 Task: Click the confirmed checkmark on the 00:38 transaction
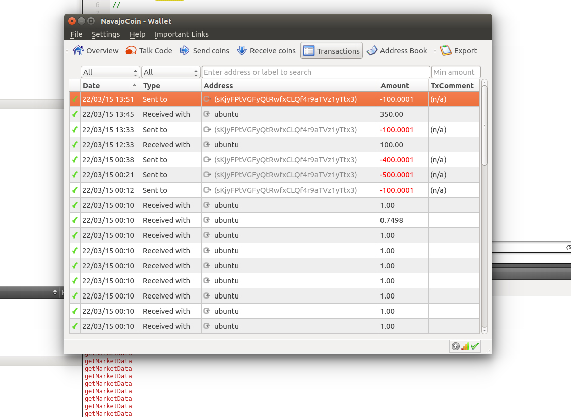coord(75,159)
